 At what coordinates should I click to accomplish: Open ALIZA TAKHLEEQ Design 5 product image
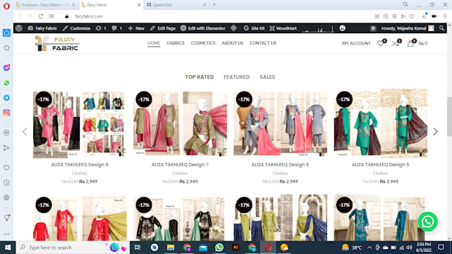pos(380,123)
